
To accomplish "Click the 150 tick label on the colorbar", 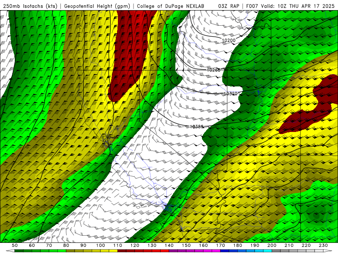I will (186, 245).
